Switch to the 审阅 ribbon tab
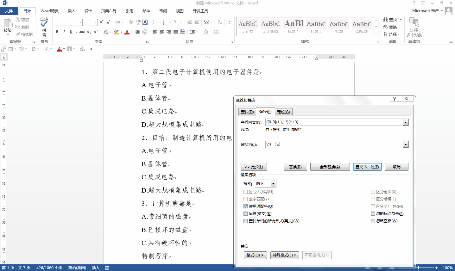This screenshot has width=455, height=271. (163, 11)
